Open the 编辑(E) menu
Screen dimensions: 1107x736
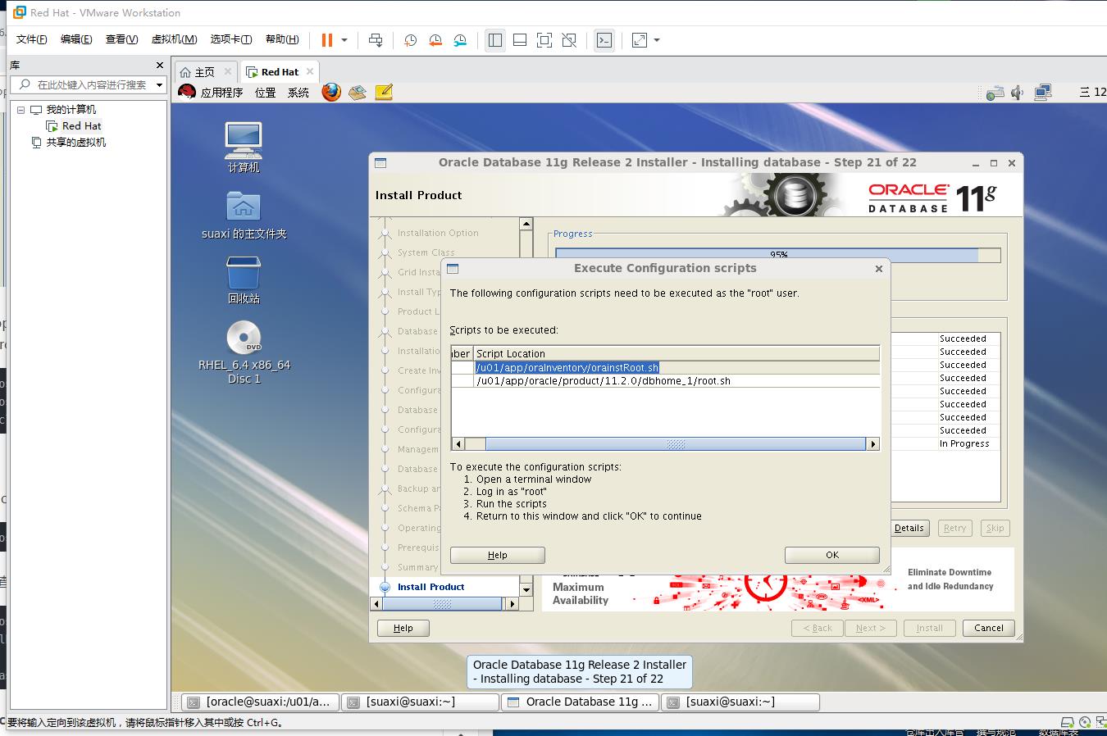click(76, 39)
